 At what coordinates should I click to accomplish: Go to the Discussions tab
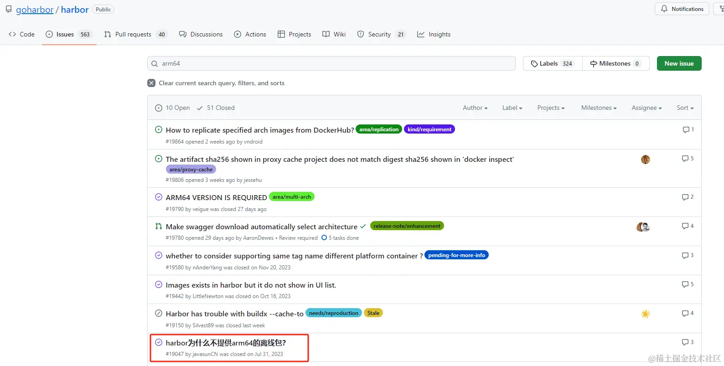coord(201,34)
